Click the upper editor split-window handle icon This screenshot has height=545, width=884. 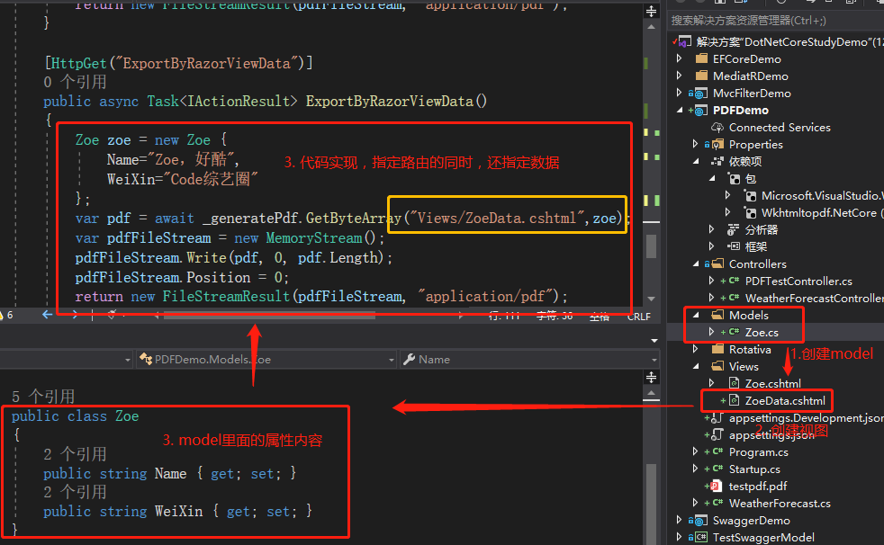pyautogui.click(x=651, y=12)
